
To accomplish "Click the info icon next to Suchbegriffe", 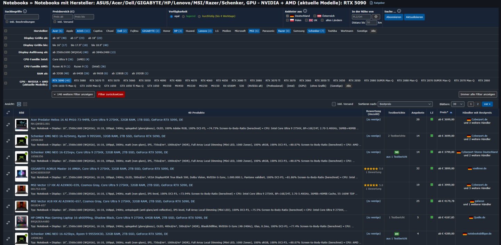I will [x=25, y=11].
